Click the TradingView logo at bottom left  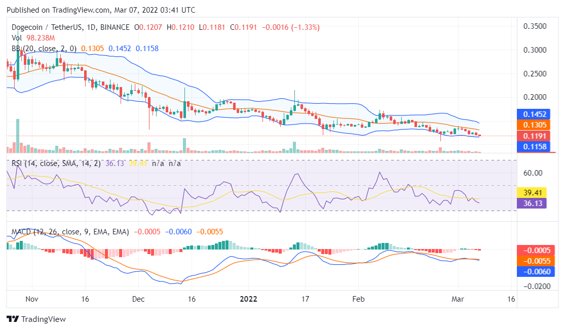(x=36, y=319)
